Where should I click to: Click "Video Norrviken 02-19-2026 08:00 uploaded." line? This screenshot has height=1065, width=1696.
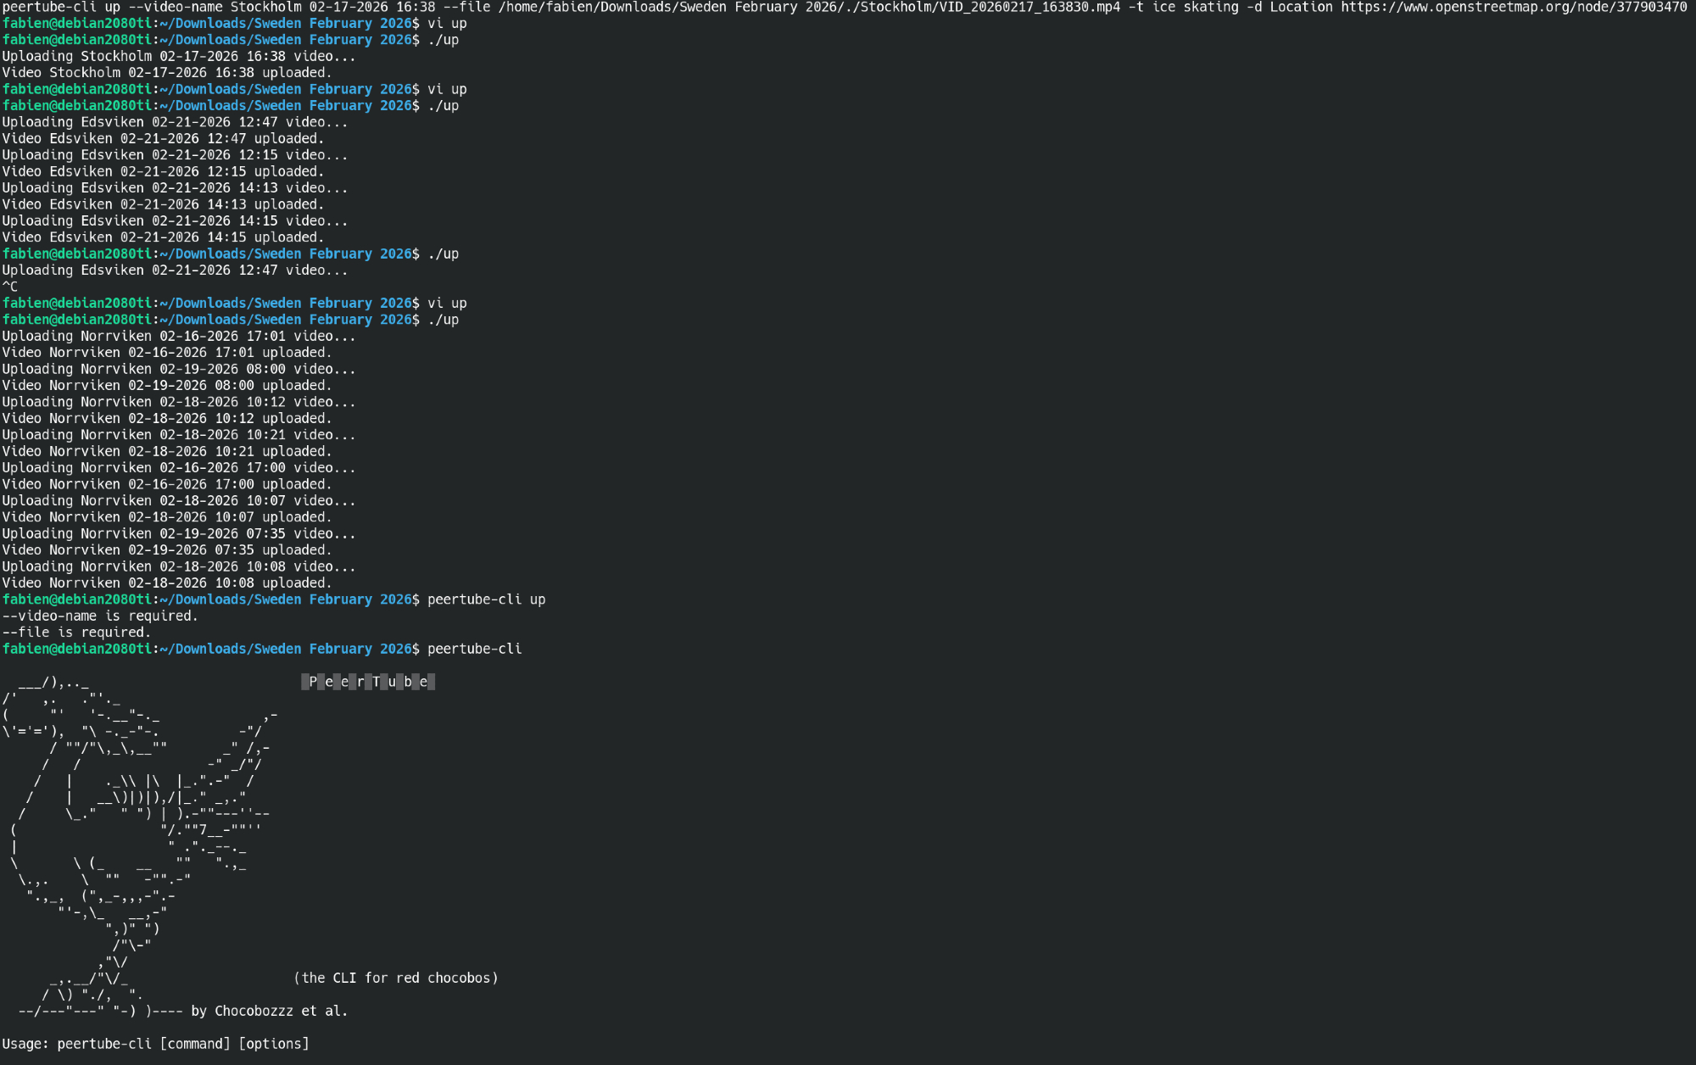(167, 385)
